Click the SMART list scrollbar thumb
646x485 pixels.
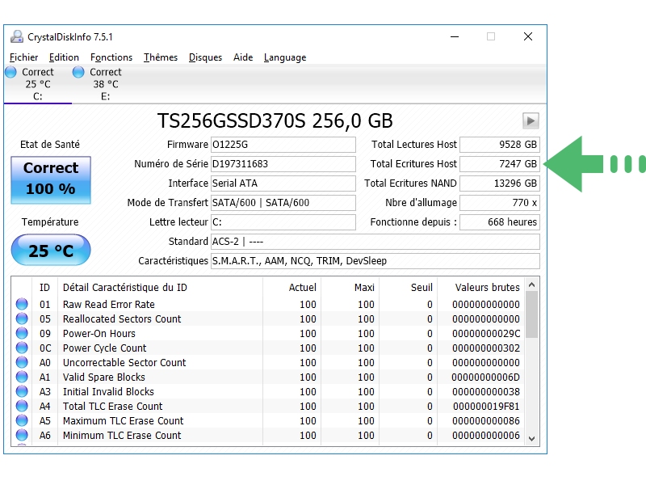click(x=531, y=314)
